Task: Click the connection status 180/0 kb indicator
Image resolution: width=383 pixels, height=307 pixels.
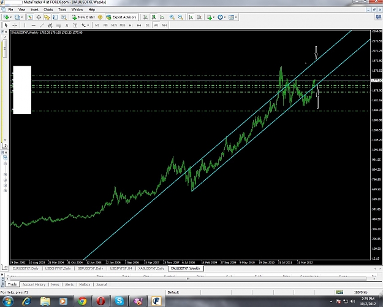Action: coord(361,292)
